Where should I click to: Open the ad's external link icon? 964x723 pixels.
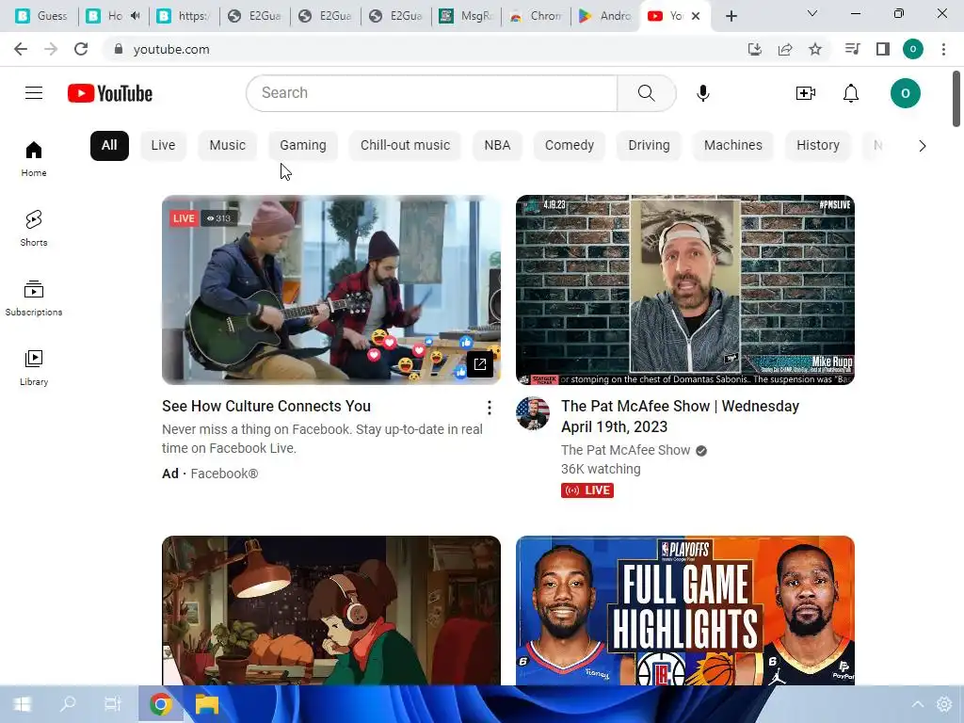[x=479, y=364]
